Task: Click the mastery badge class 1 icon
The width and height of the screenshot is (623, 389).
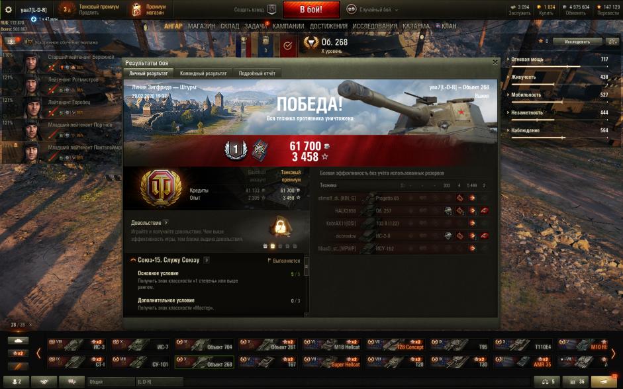Action: coord(236,150)
